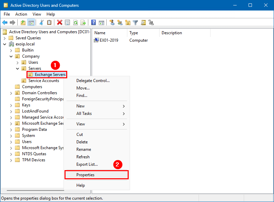The width and height of the screenshot is (274, 202).
Task: Collapse the Servers tree node
Action: [x=17, y=68]
